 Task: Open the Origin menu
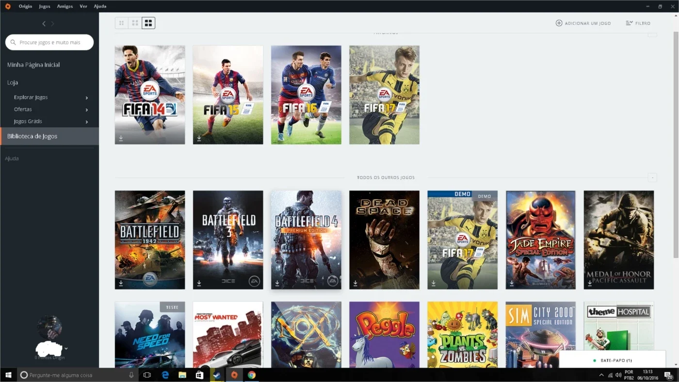pyautogui.click(x=25, y=6)
